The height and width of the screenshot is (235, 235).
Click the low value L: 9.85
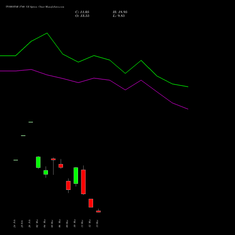pyautogui.click(x=119, y=16)
